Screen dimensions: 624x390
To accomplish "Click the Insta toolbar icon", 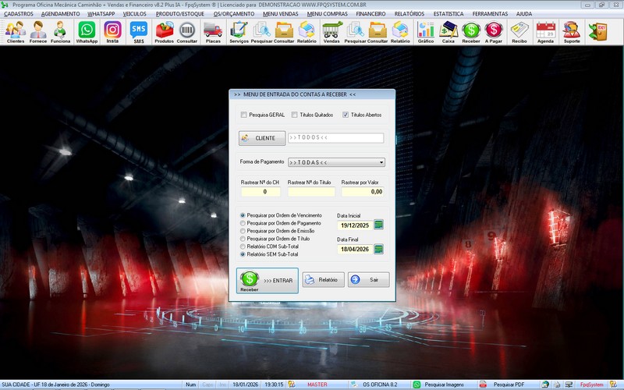I will click(x=112, y=31).
